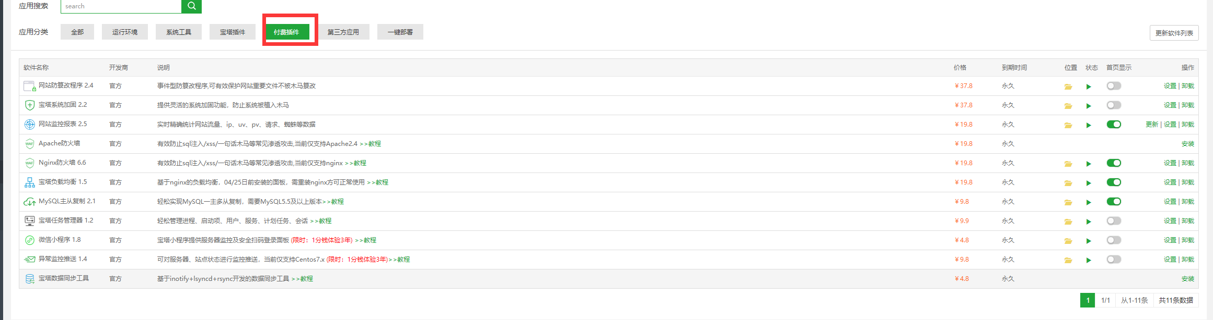This screenshot has height=320, width=1213.
Task: Click the 更新软件列表 button
Action: [1174, 33]
